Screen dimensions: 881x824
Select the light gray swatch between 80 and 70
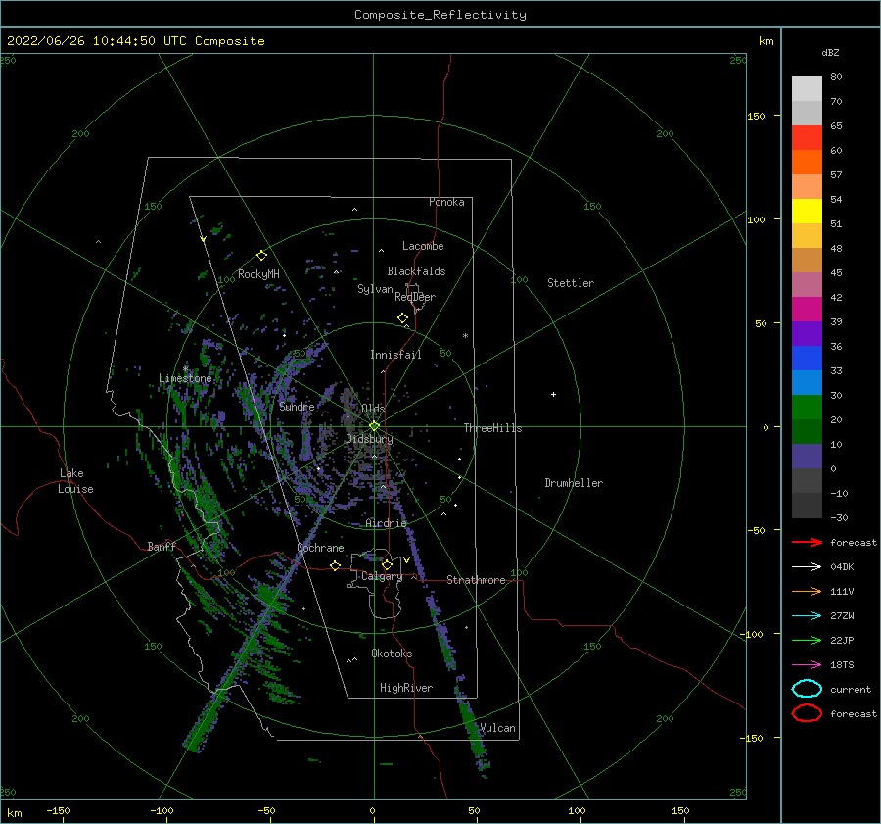(x=807, y=89)
